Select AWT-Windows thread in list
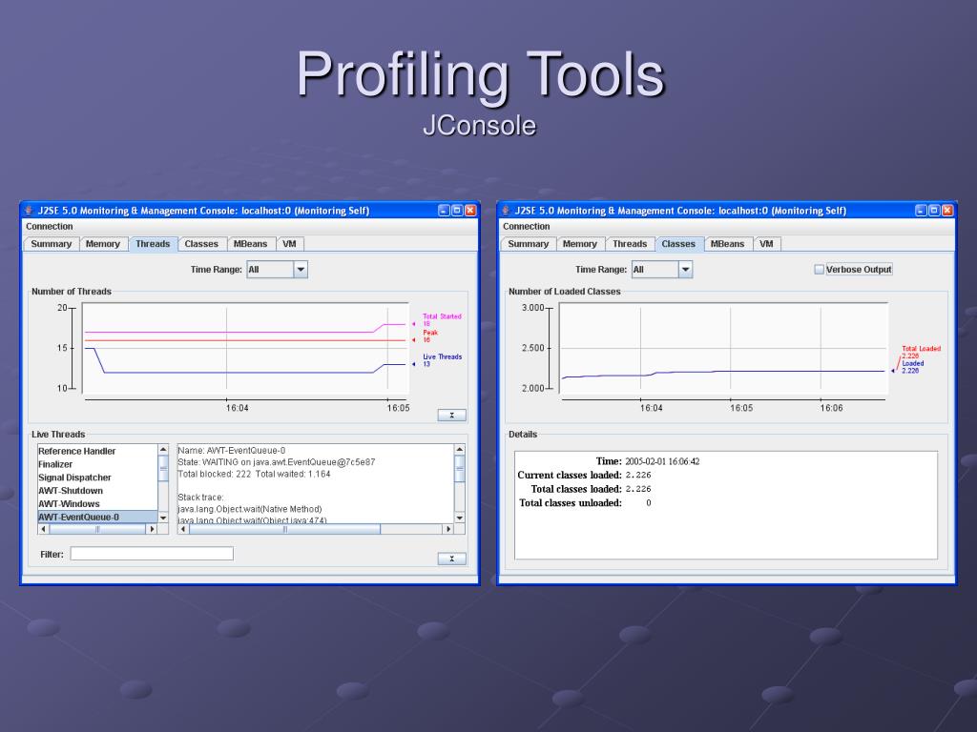 pyautogui.click(x=97, y=503)
